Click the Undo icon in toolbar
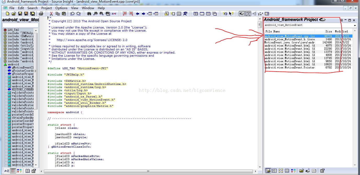360x175 pixels. click(x=72, y=14)
